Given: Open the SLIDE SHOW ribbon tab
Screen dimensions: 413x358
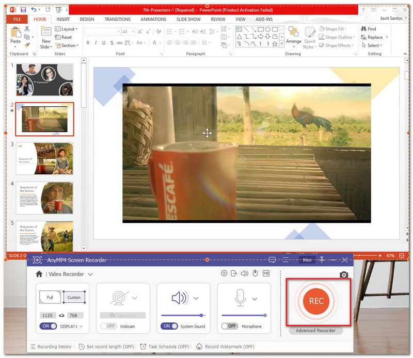Looking at the screenshot, I should pyautogui.click(x=188, y=19).
